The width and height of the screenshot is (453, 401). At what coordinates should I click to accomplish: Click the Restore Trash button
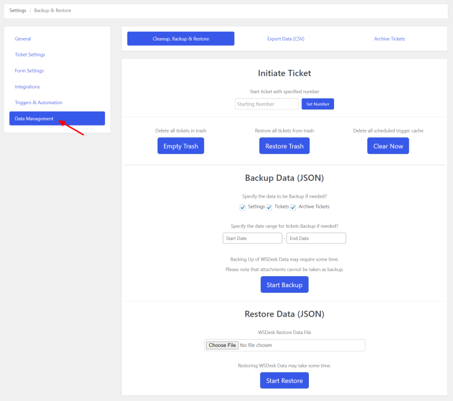[x=284, y=146]
